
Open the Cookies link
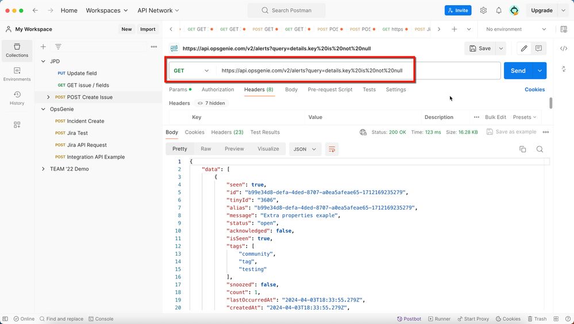pos(534,90)
